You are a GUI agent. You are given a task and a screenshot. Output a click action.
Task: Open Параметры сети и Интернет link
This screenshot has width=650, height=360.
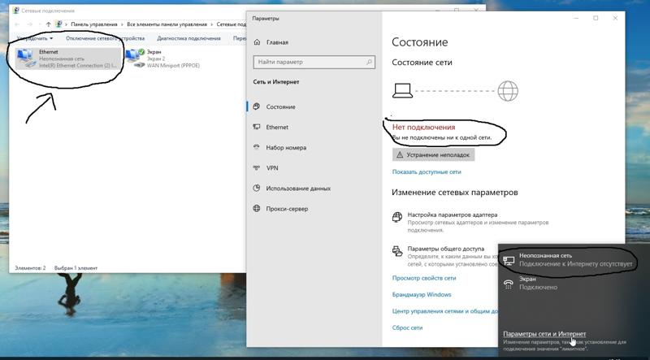tap(544, 334)
